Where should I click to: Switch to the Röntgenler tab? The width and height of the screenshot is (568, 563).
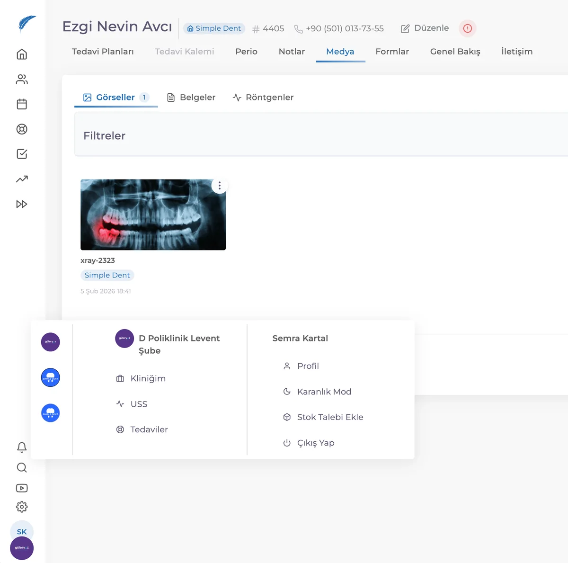coord(263,97)
